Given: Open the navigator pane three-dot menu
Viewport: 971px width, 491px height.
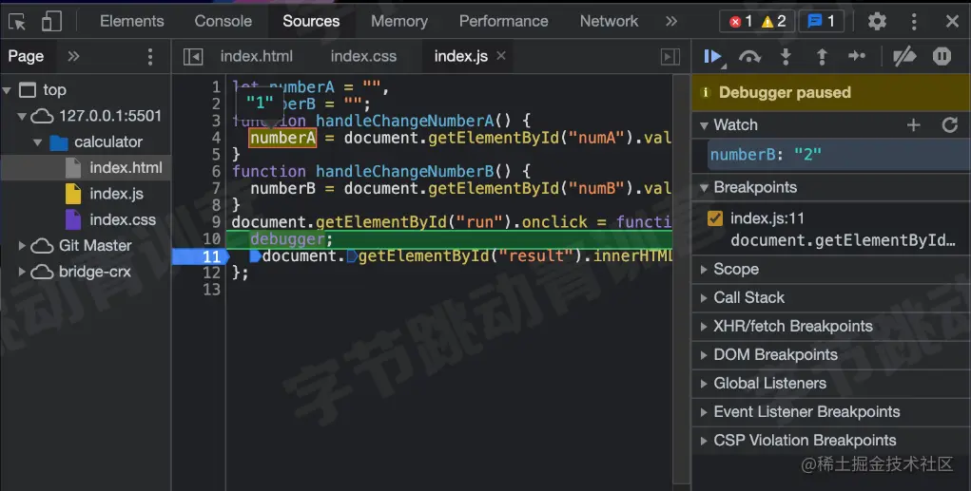Looking at the screenshot, I should point(150,57).
